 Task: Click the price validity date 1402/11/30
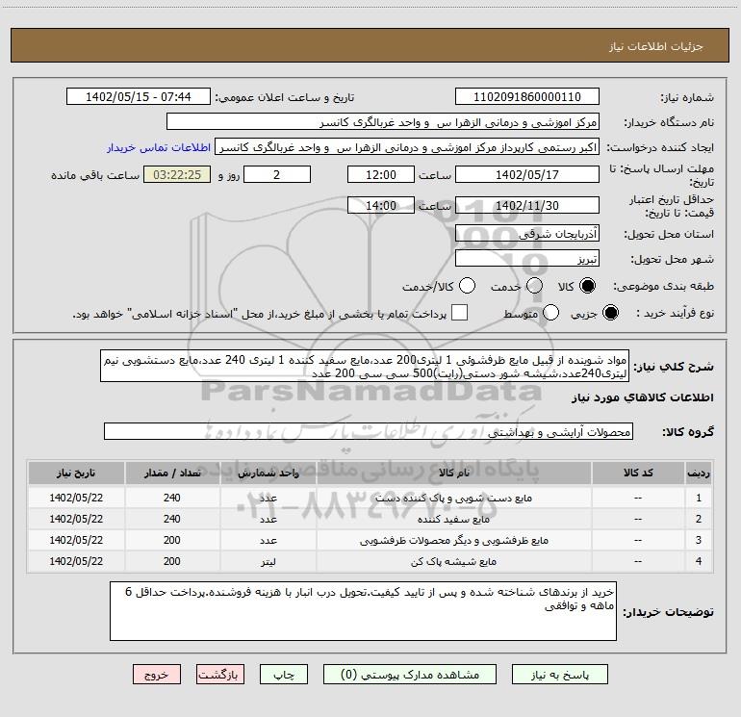click(x=527, y=205)
